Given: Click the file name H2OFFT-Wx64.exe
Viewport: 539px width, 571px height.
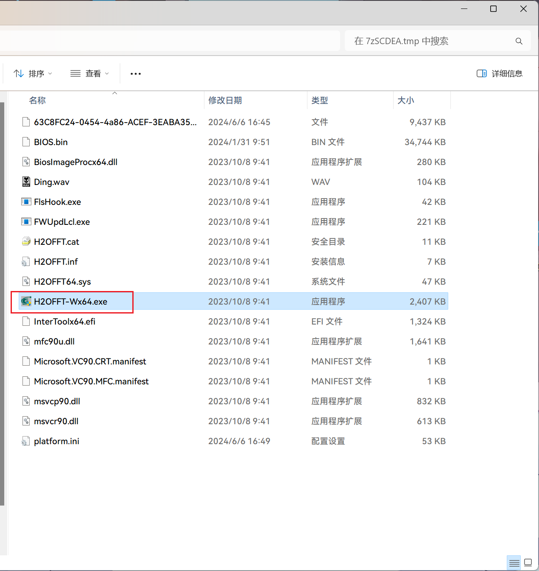Looking at the screenshot, I should point(71,302).
